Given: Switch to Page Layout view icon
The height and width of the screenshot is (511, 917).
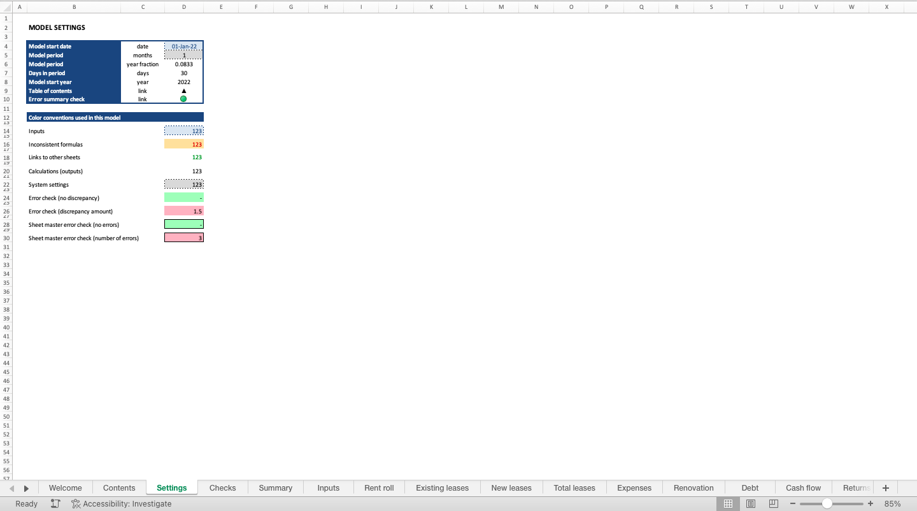Looking at the screenshot, I should tap(751, 503).
